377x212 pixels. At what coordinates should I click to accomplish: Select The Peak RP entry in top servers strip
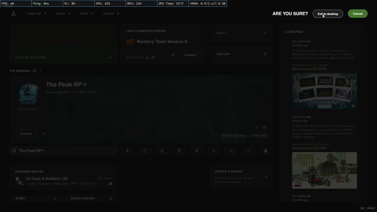point(63,151)
